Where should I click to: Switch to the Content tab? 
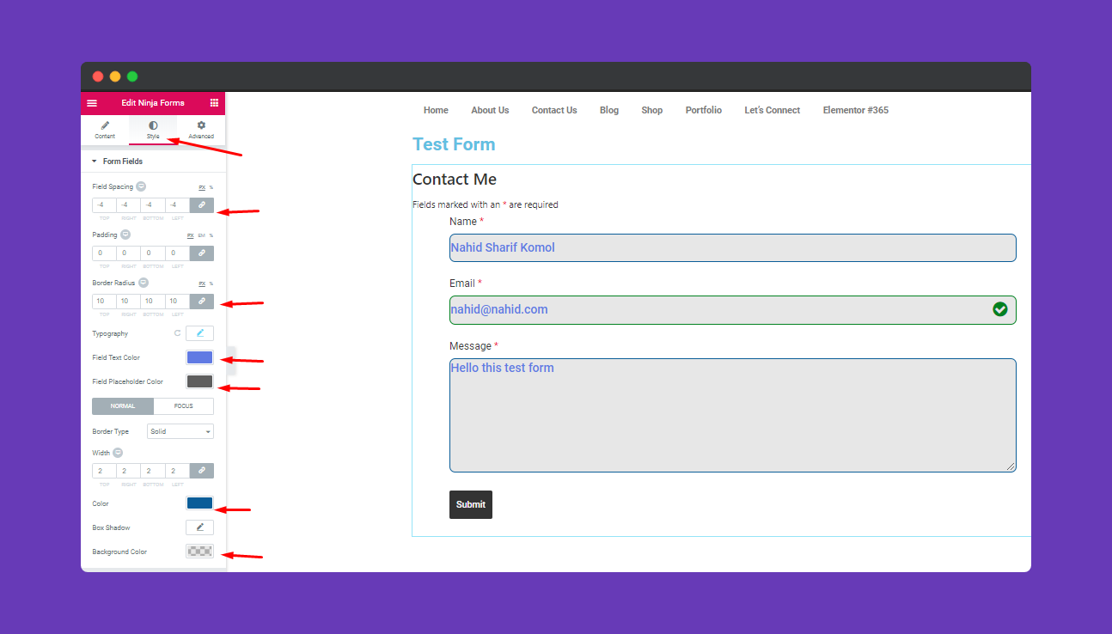pyautogui.click(x=105, y=130)
